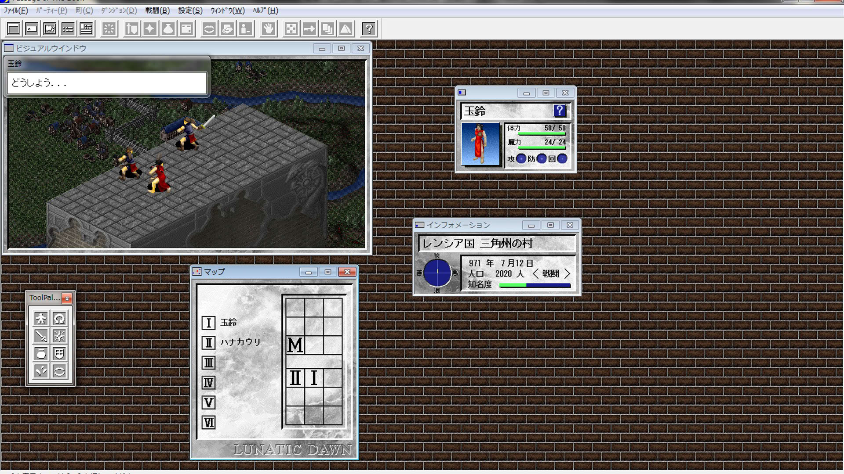Image resolution: width=844 pixels, height=474 pixels.
Task: Select the walking figure tool in ToolPalette
Action: pos(41,318)
